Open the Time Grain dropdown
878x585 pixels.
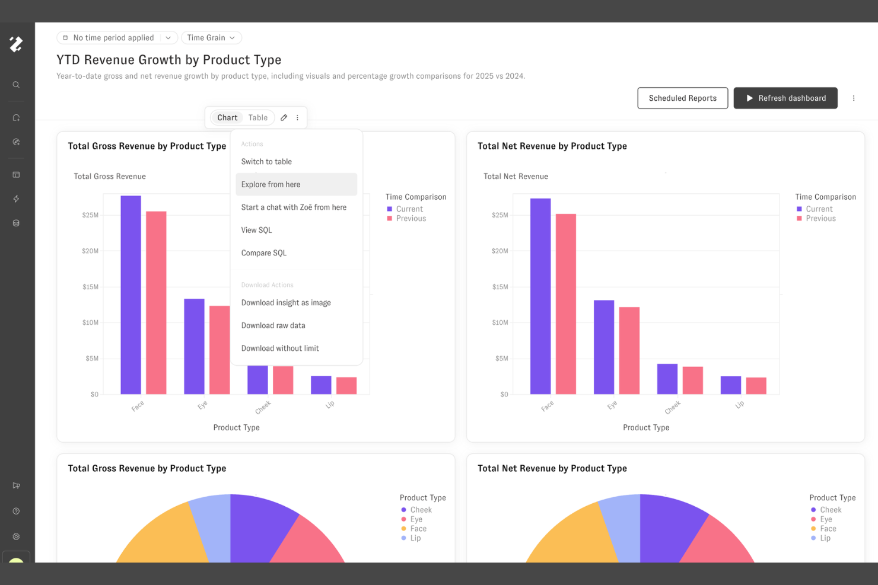coord(211,38)
